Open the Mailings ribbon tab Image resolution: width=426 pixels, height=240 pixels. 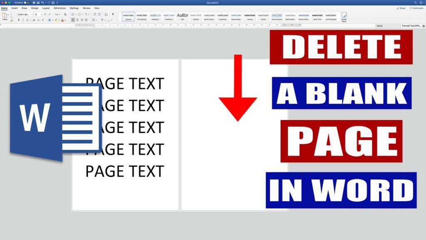click(74, 8)
